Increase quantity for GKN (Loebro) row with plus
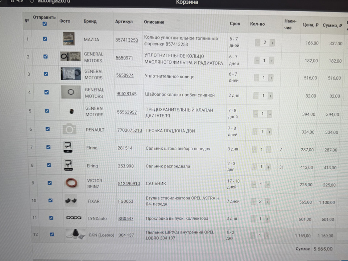The width and height of the screenshot is (348, 261). tap(267, 236)
